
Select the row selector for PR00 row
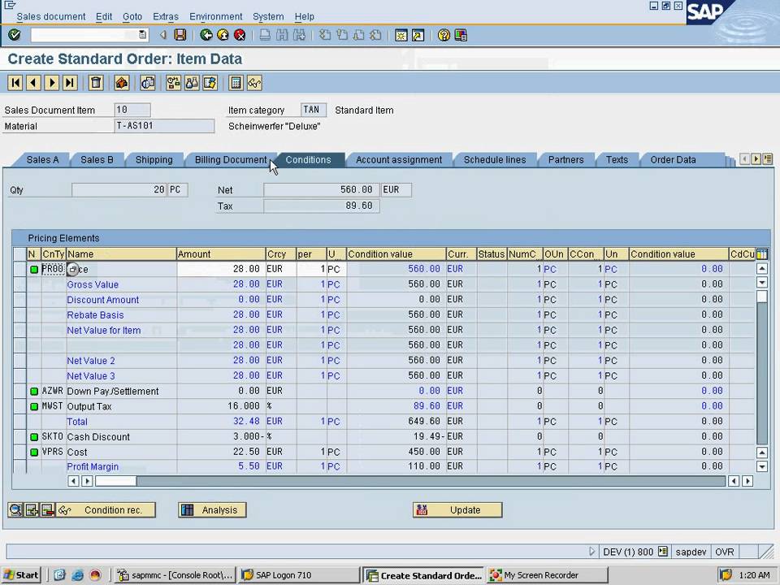19,269
